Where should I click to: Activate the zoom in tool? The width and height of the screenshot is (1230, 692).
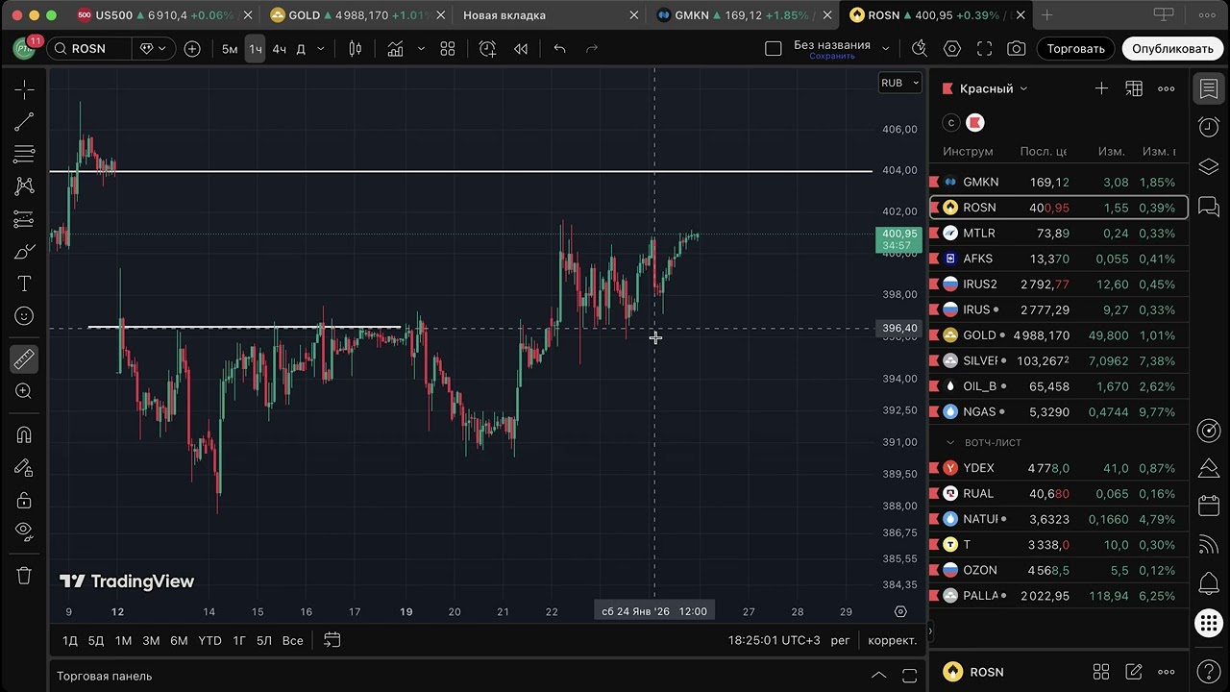tap(24, 391)
